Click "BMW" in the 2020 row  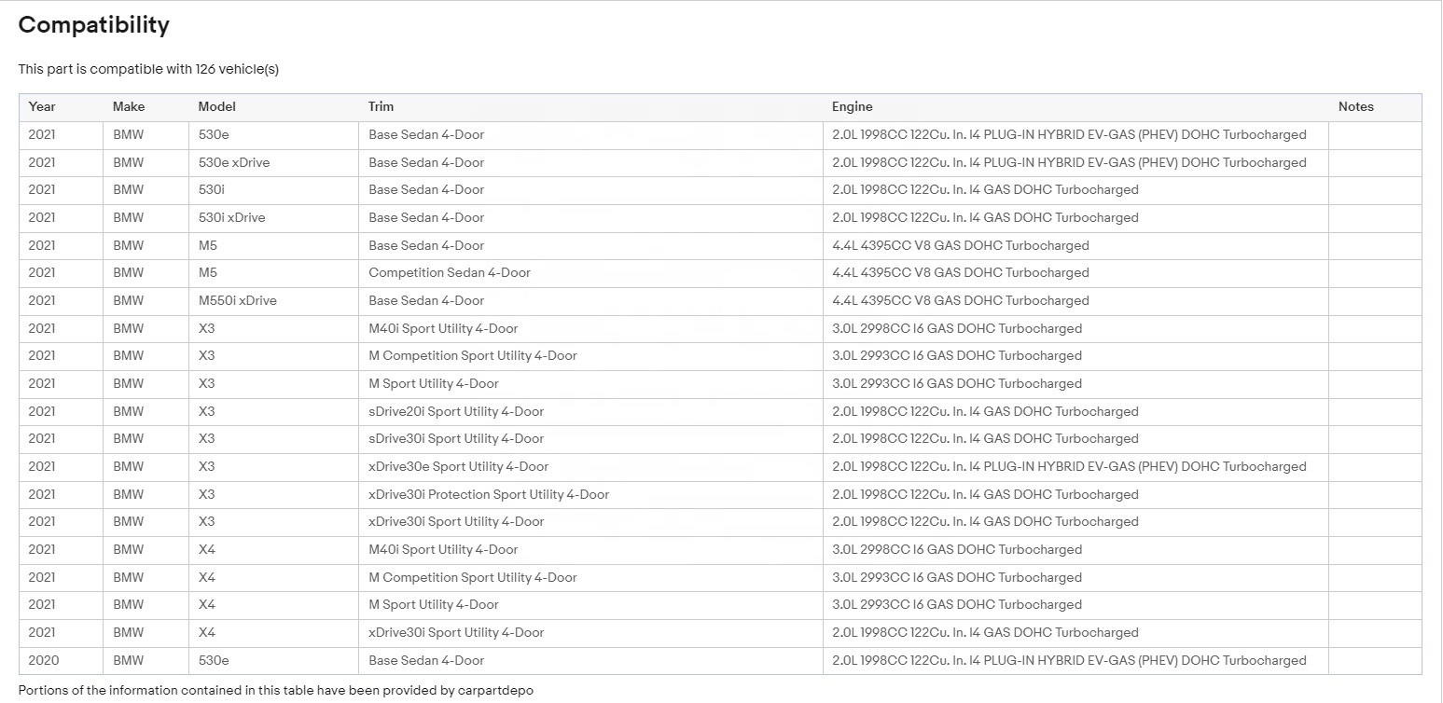[x=129, y=660]
